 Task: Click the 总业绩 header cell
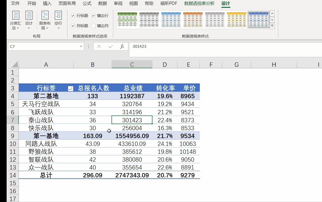click(132, 88)
